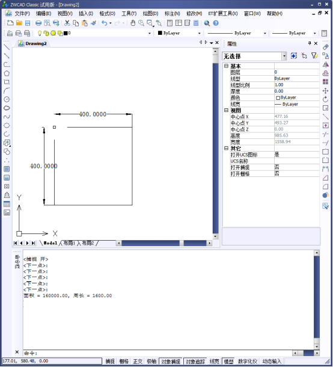333x367 pixels.
Task: Switch to the 布局1 layout tab
Action: pos(69,243)
